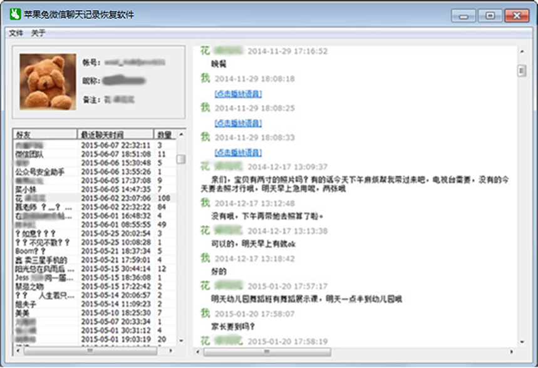Click the teddy bear profile avatar
Image resolution: width=538 pixels, height=368 pixels.
coord(48,81)
